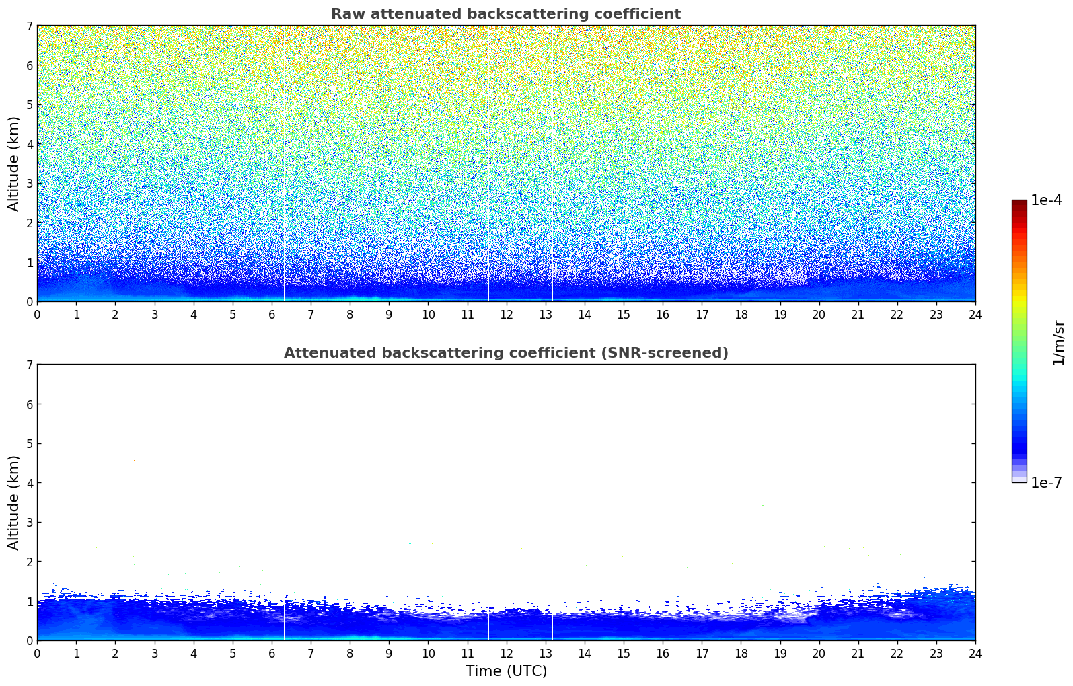The height and width of the screenshot is (686, 1073).
Task: Click the top plot's x-axis tick '24'
Action: coord(975,314)
